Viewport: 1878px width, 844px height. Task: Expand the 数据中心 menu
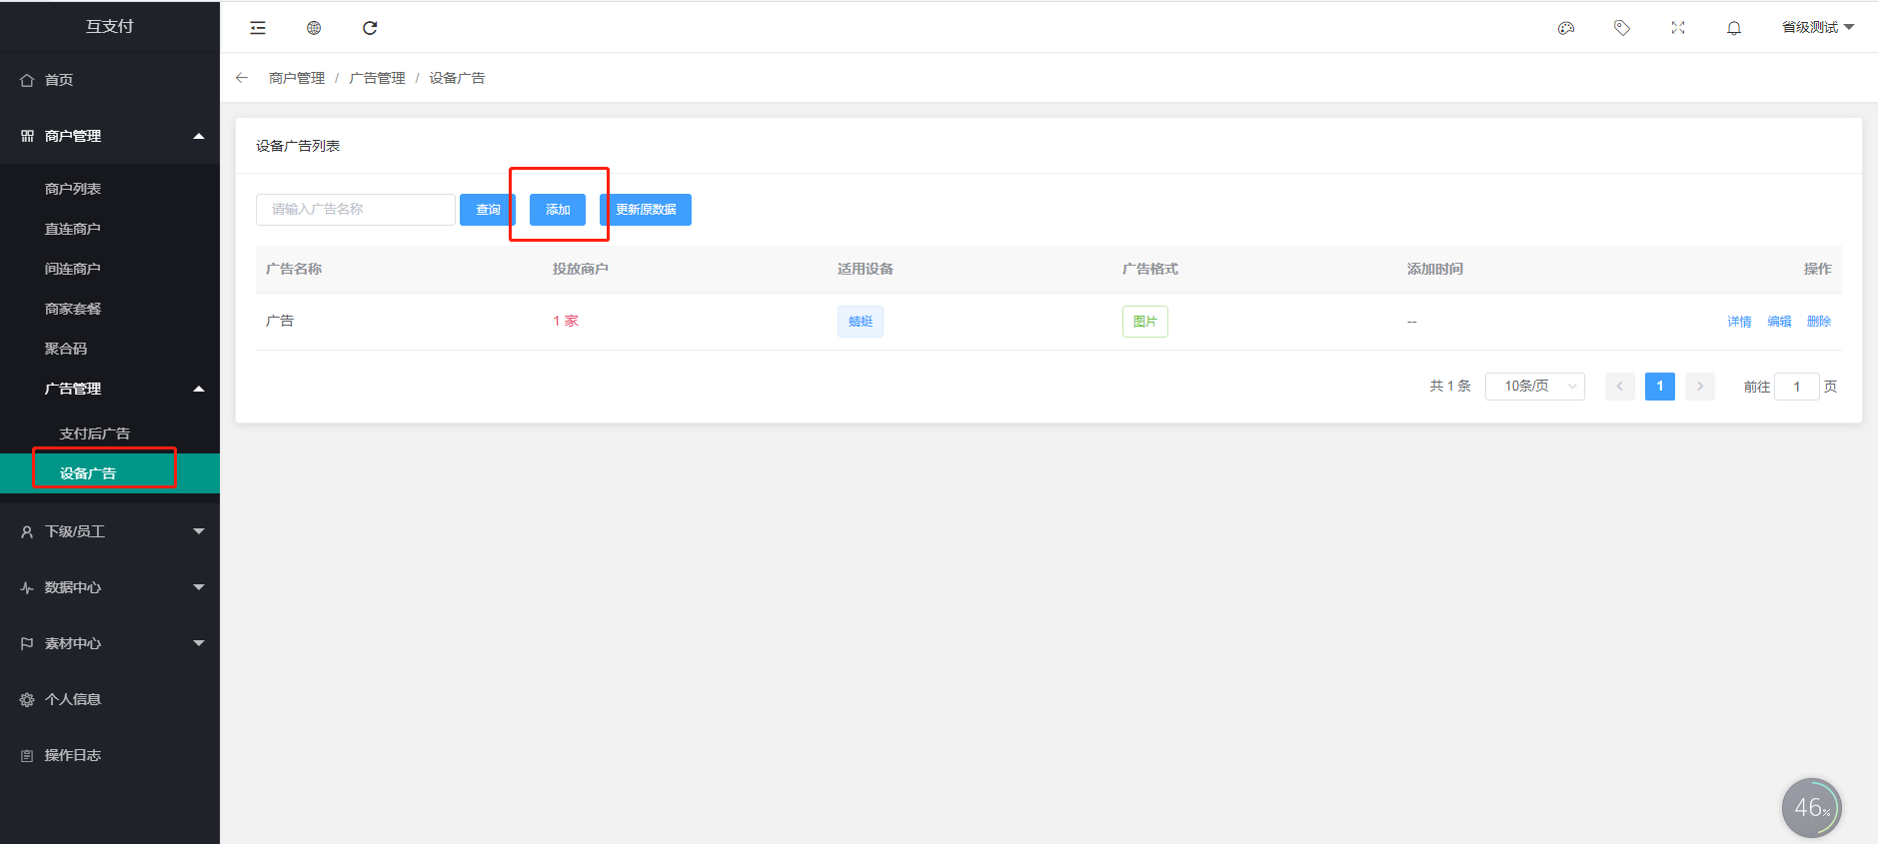(110, 587)
